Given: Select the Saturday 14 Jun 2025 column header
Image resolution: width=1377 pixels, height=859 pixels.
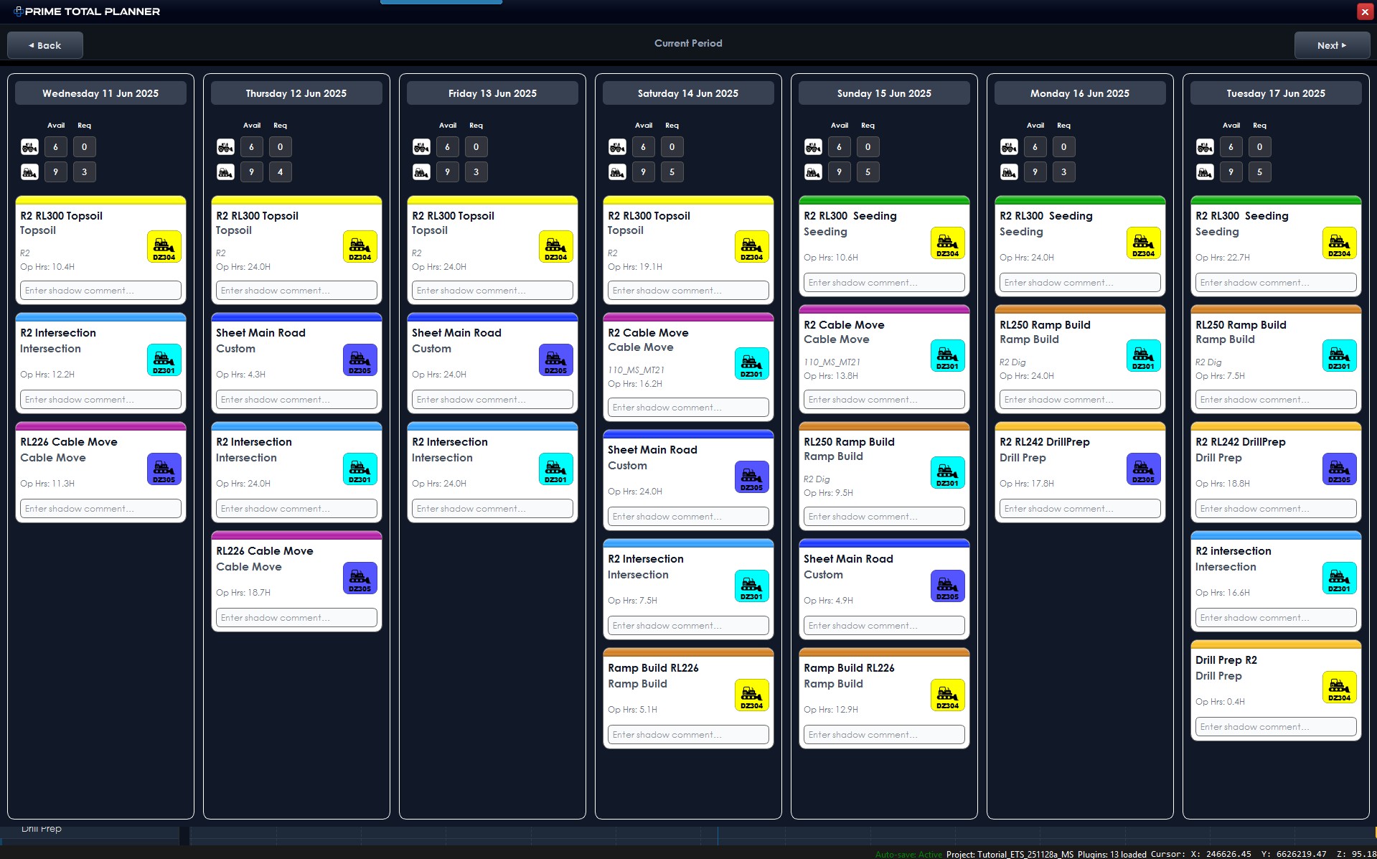Looking at the screenshot, I should (x=687, y=93).
